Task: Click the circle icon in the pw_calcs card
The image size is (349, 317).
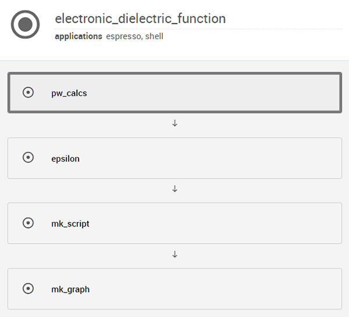Action: (28, 92)
